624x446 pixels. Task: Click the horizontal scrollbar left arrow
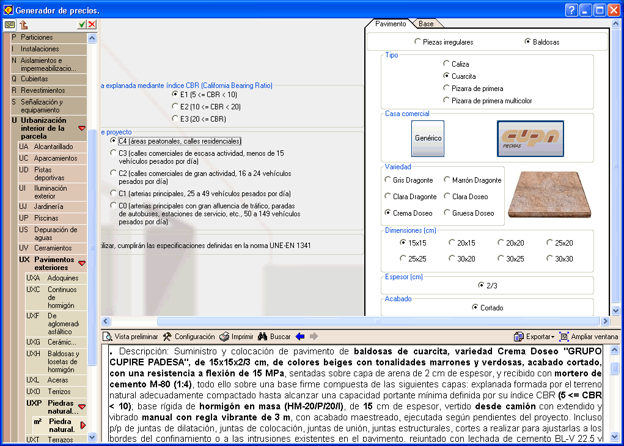[x=106, y=321]
